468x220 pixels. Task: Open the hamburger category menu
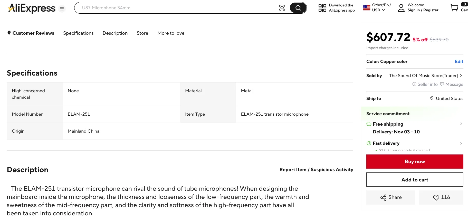click(62, 9)
